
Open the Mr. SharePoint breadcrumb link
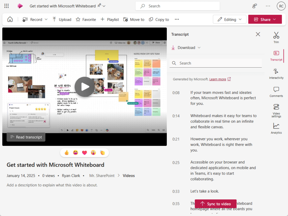coord(102,176)
